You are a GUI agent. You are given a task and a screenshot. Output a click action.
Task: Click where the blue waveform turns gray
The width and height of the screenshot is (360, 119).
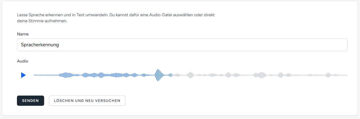click(171, 75)
